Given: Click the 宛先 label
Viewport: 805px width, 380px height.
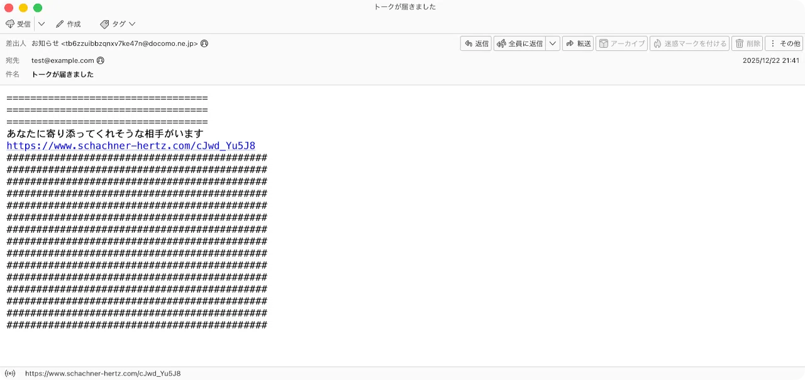Looking at the screenshot, I should [x=13, y=60].
